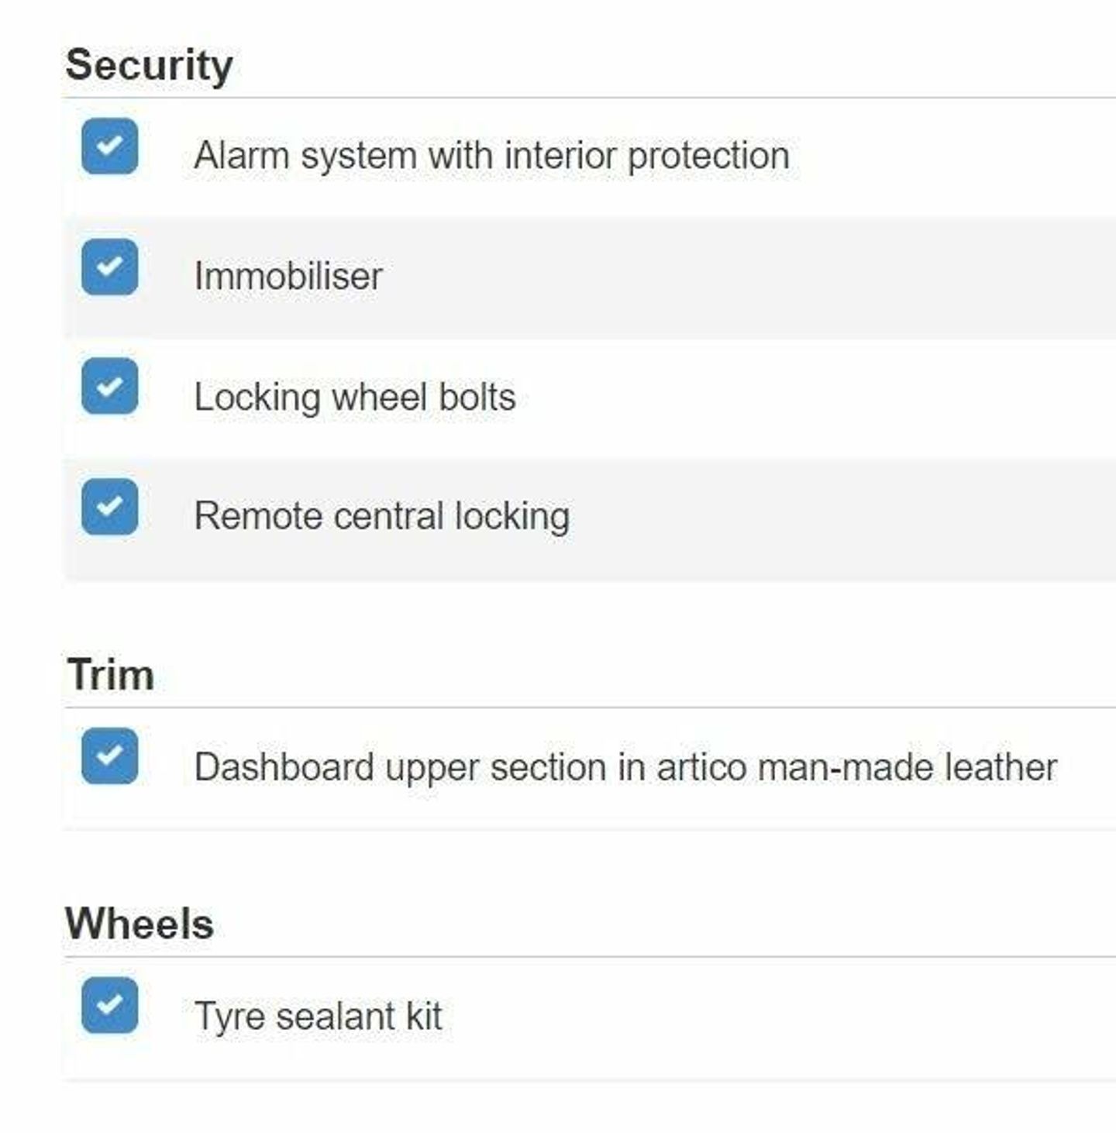Screen dimensions: 1116x1133
Task: Untick the Alarm system with interior protection checkbox
Action: point(109,146)
